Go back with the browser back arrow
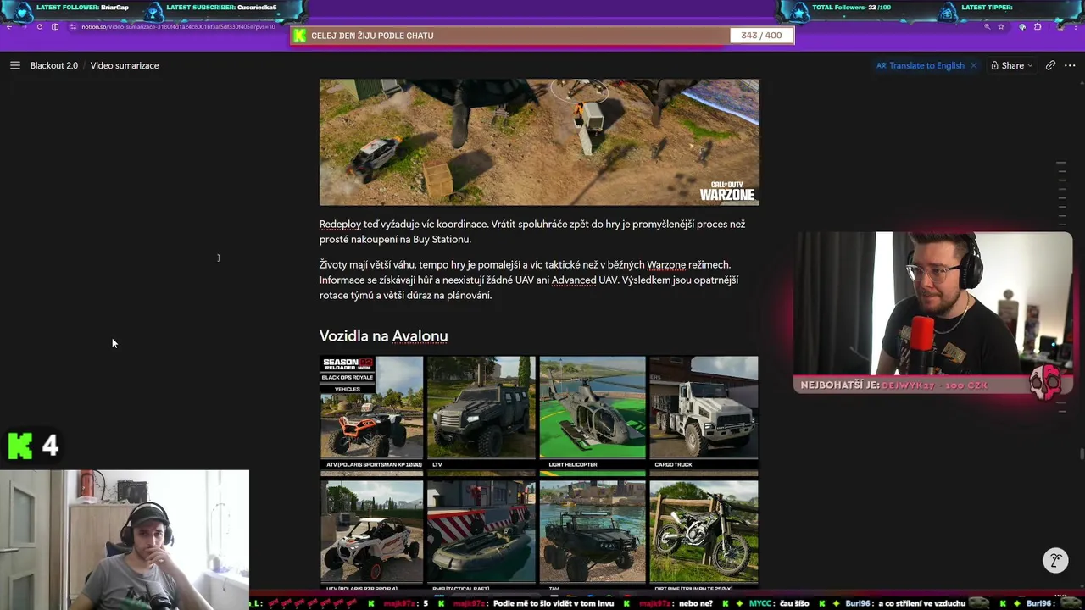The height and width of the screenshot is (610, 1085). [x=9, y=27]
